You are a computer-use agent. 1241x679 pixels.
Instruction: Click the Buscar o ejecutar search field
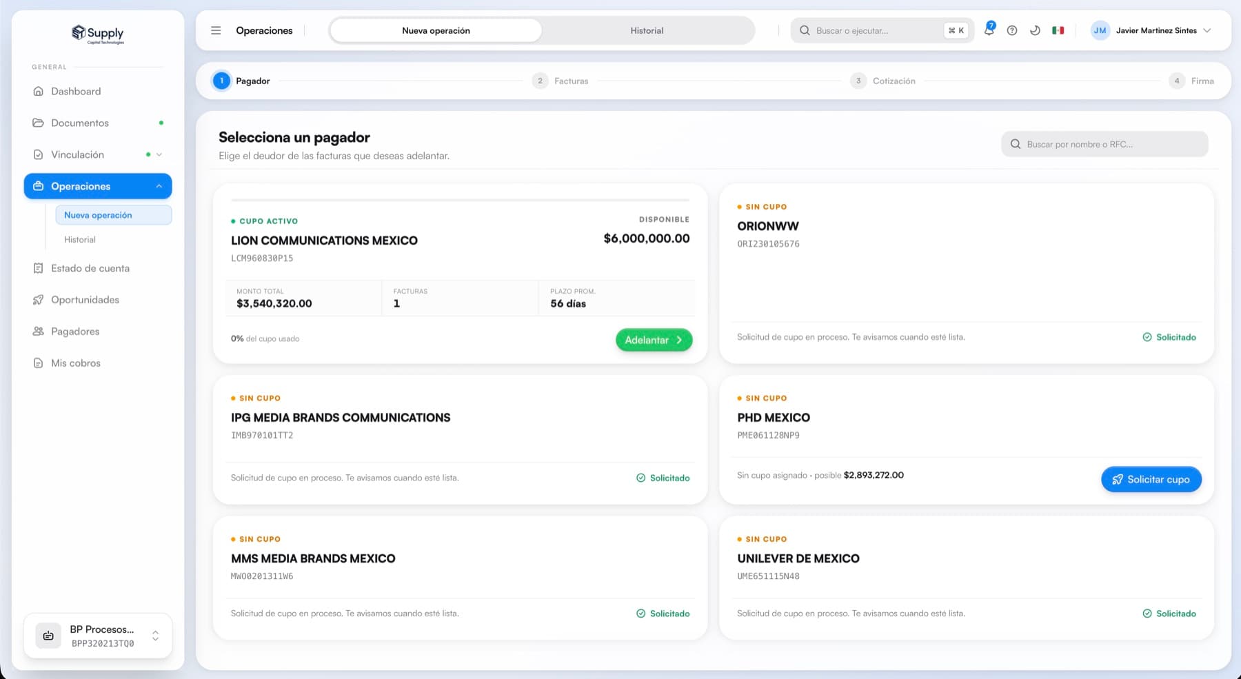tap(882, 30)
